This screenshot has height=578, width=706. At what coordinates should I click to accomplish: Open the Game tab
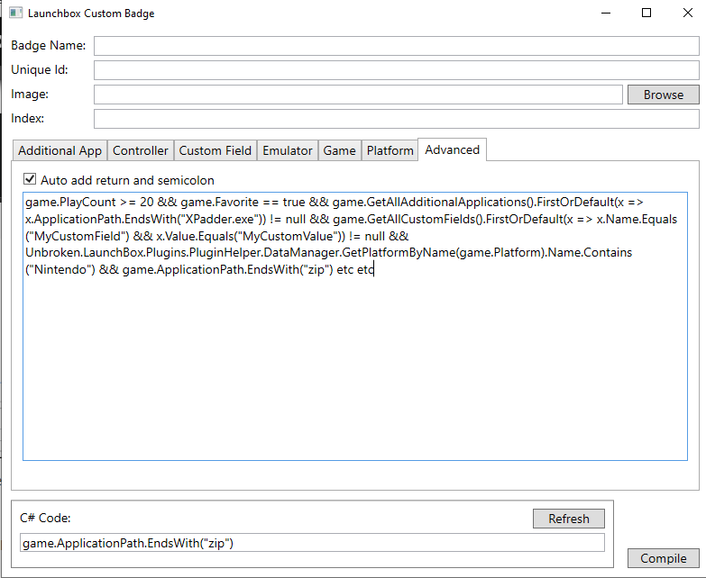(x=339, y=150)
